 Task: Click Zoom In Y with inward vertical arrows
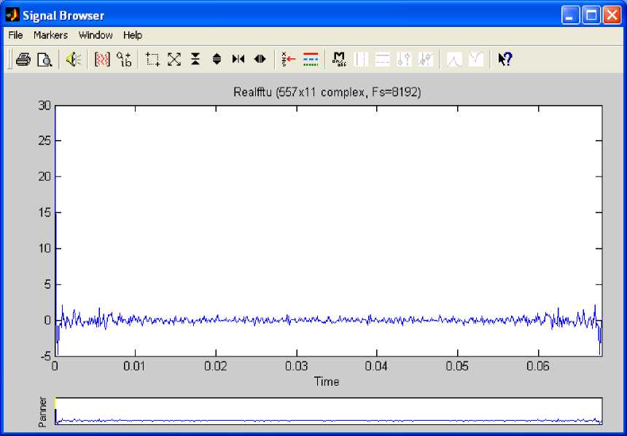195,60
